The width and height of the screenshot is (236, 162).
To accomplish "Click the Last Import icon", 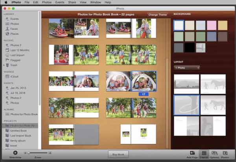I will coord(7,55).
